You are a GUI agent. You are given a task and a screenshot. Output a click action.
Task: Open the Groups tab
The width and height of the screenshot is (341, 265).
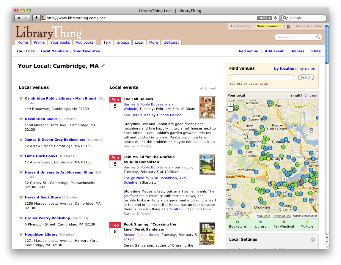point(123,42)
